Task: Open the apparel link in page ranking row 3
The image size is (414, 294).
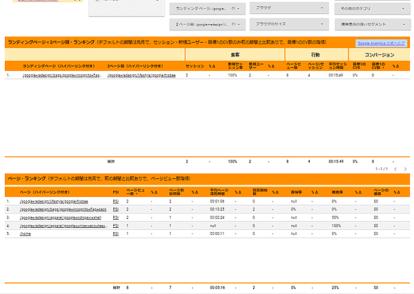Action: click(x=61, y=218)
